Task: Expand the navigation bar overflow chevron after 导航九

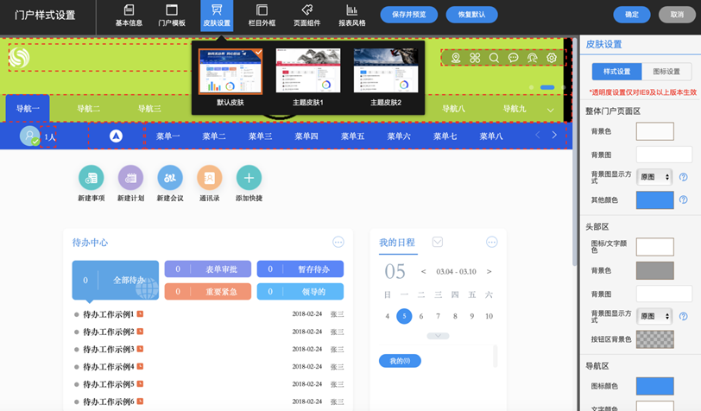Action: pyautogui.click(x=550, y=110)
